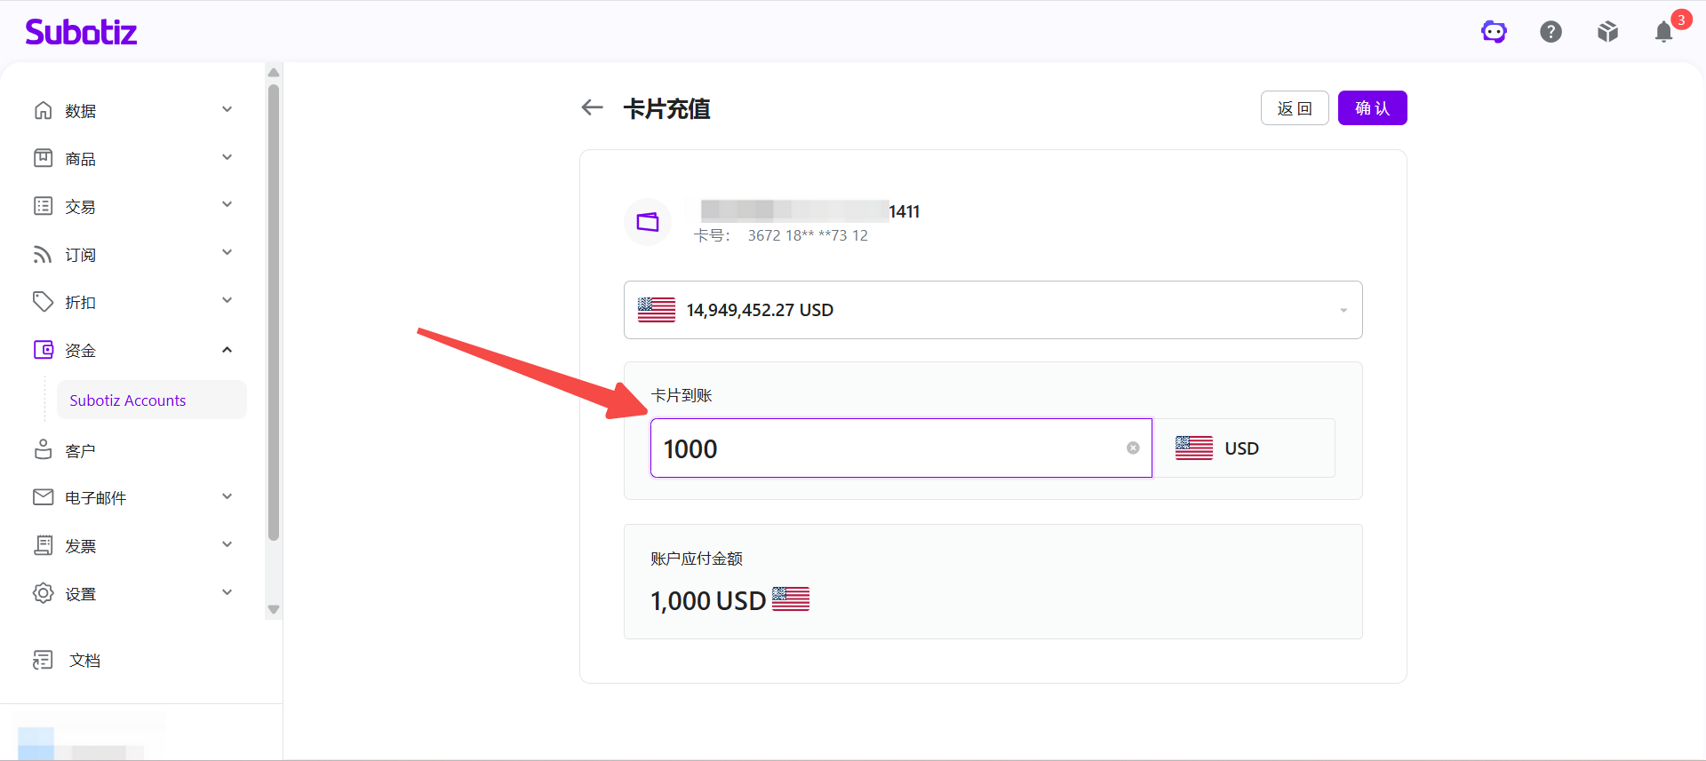Go back using the left arrow icon
This screenshot has height=761, width=1706.
pyautogui.click(x=592, y=107)
